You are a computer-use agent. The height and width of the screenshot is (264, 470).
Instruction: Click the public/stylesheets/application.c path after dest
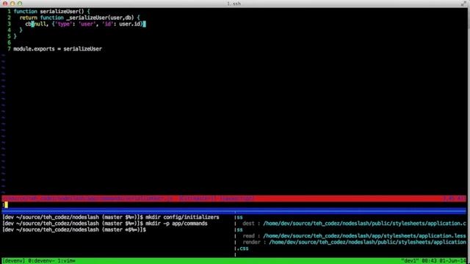(x=364, y=224)
